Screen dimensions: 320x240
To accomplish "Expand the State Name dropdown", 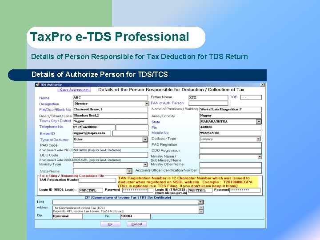I will click(x=129, y=171).
